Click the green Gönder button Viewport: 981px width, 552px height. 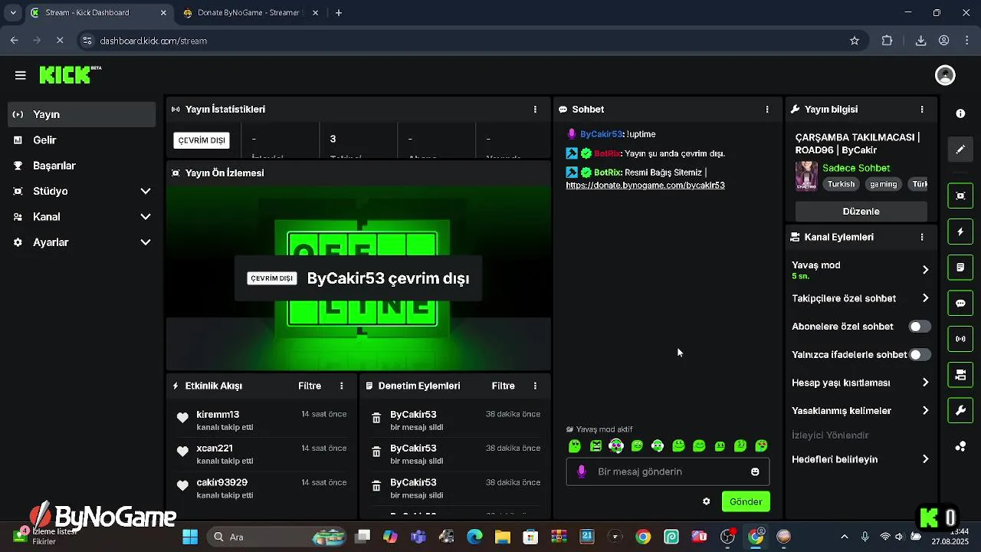coord(746,501)
